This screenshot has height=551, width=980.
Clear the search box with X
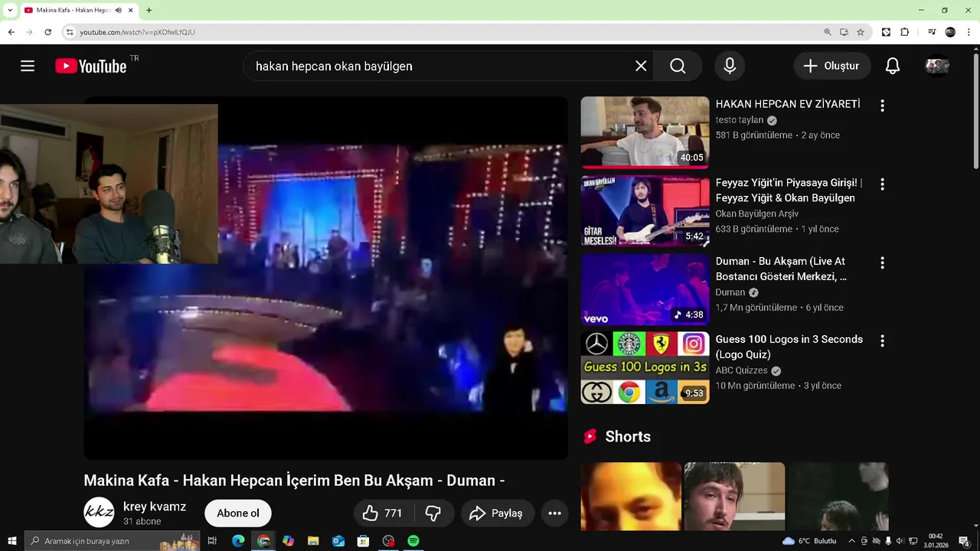click(x=641, y=66)
